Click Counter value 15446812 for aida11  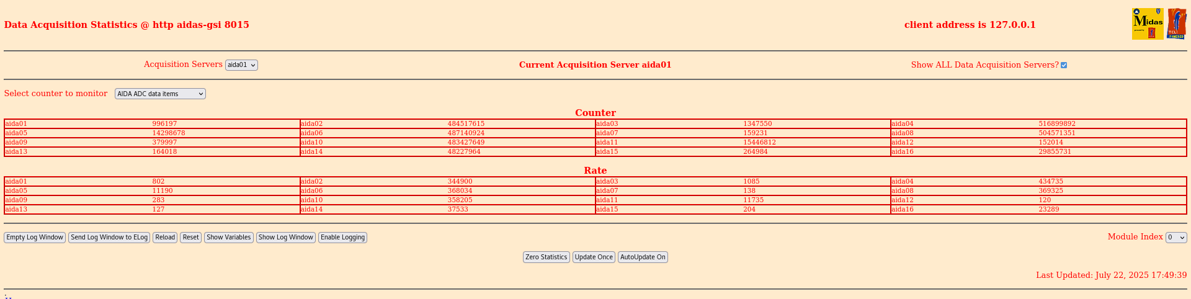[759, 143]
